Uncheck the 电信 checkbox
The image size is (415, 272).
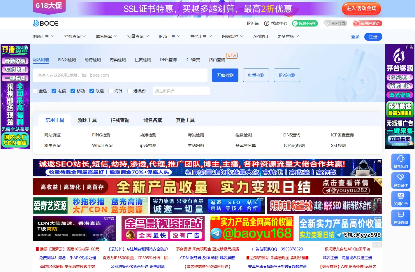(x=54, y=91)
